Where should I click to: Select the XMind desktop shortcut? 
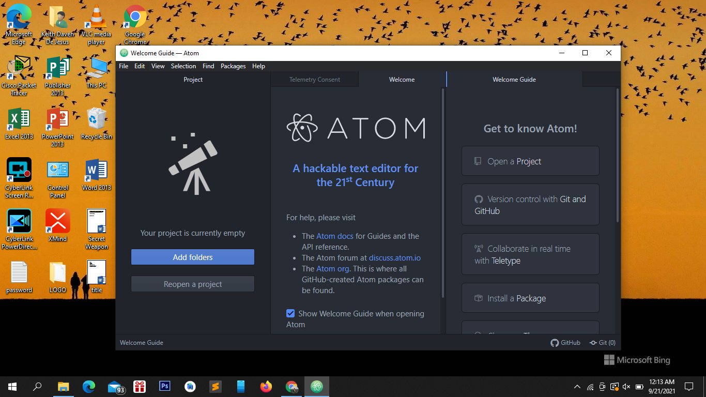coord(57,226)
